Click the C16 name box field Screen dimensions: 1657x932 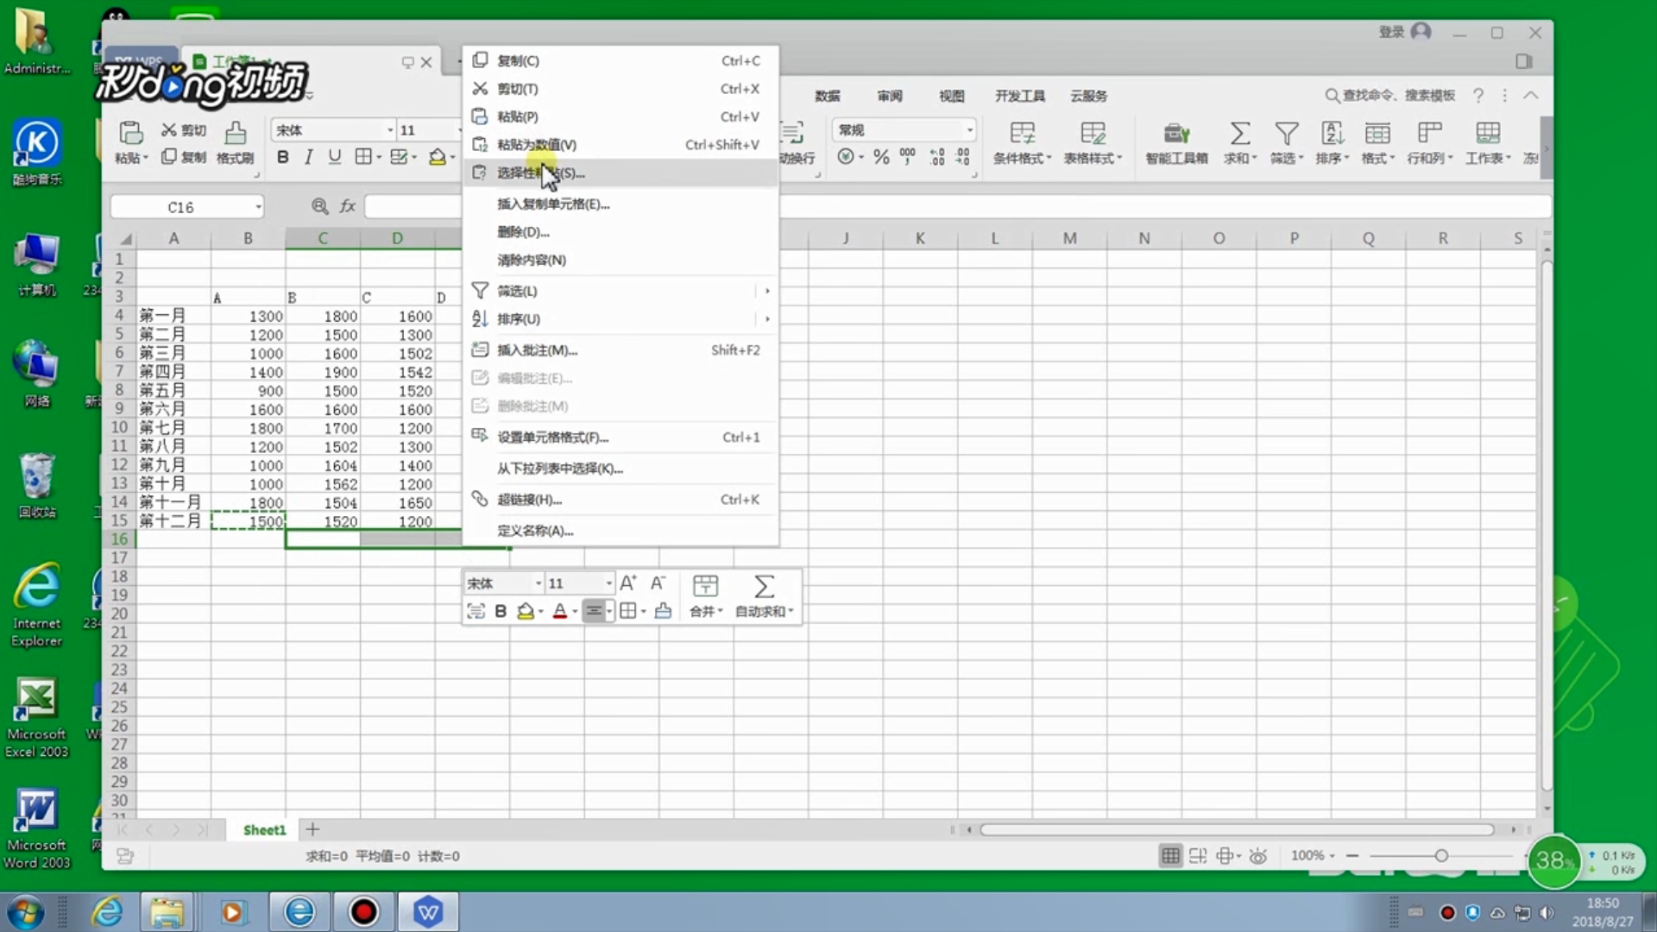point(181,207)
